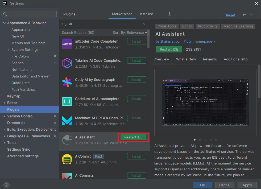
Task: Open the Sort By Relevance dropdown
Action: click(130, 33)
